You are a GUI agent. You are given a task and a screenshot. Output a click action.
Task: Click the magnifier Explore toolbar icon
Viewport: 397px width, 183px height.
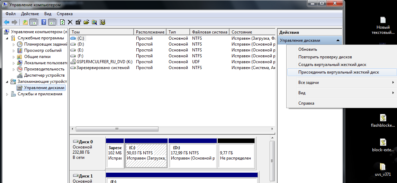point(94,22)
